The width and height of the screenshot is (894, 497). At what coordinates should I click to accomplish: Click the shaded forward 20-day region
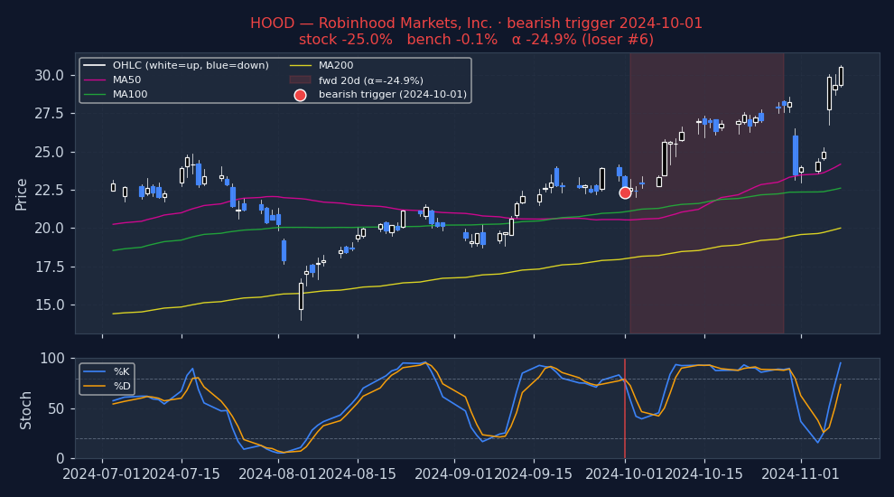(x=707, y=193)
